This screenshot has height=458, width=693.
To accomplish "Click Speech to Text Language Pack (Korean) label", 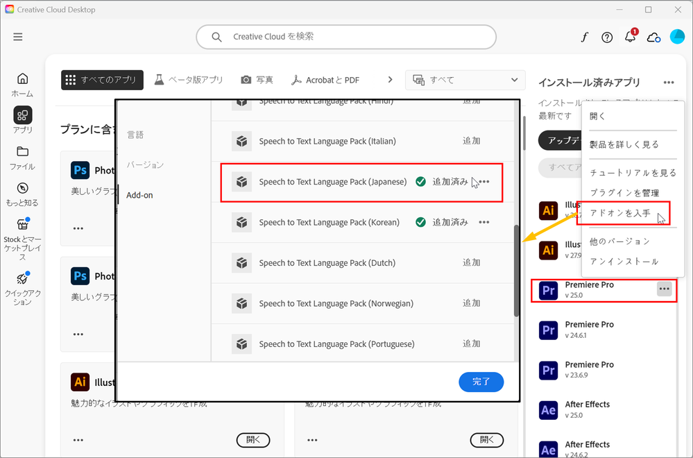I will coord(330,222).
